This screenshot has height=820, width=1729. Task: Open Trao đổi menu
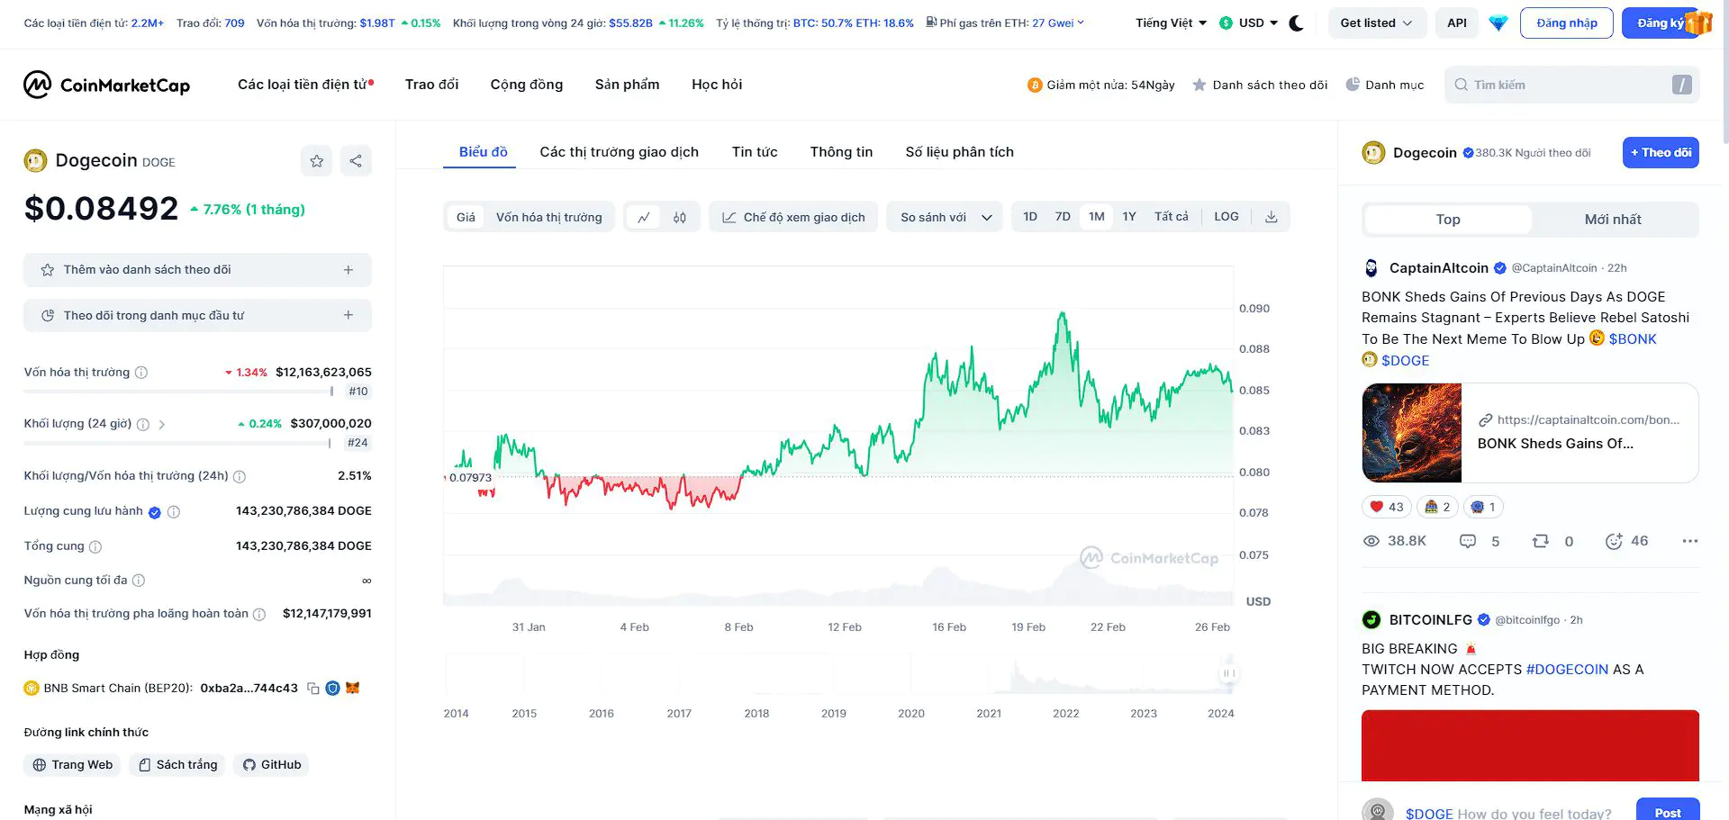coord(431,85)
